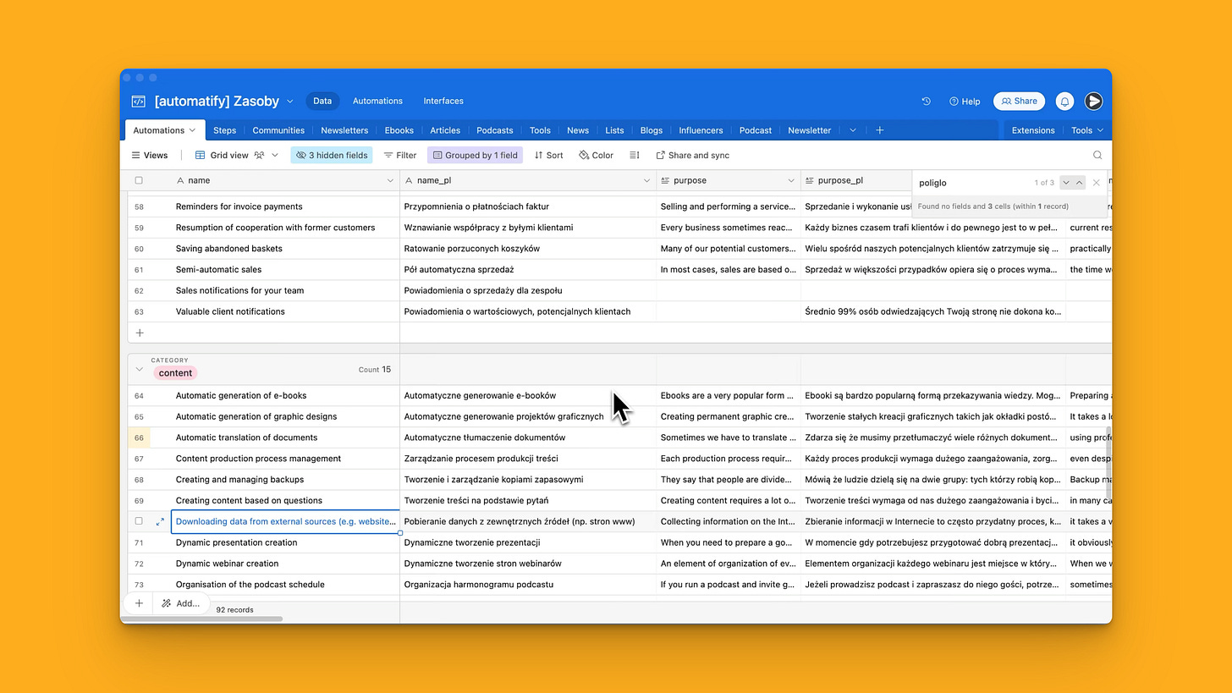The image size is (1232, 693).
Task: Select cell Dynamic webinar creation
Action: [285, 564]
